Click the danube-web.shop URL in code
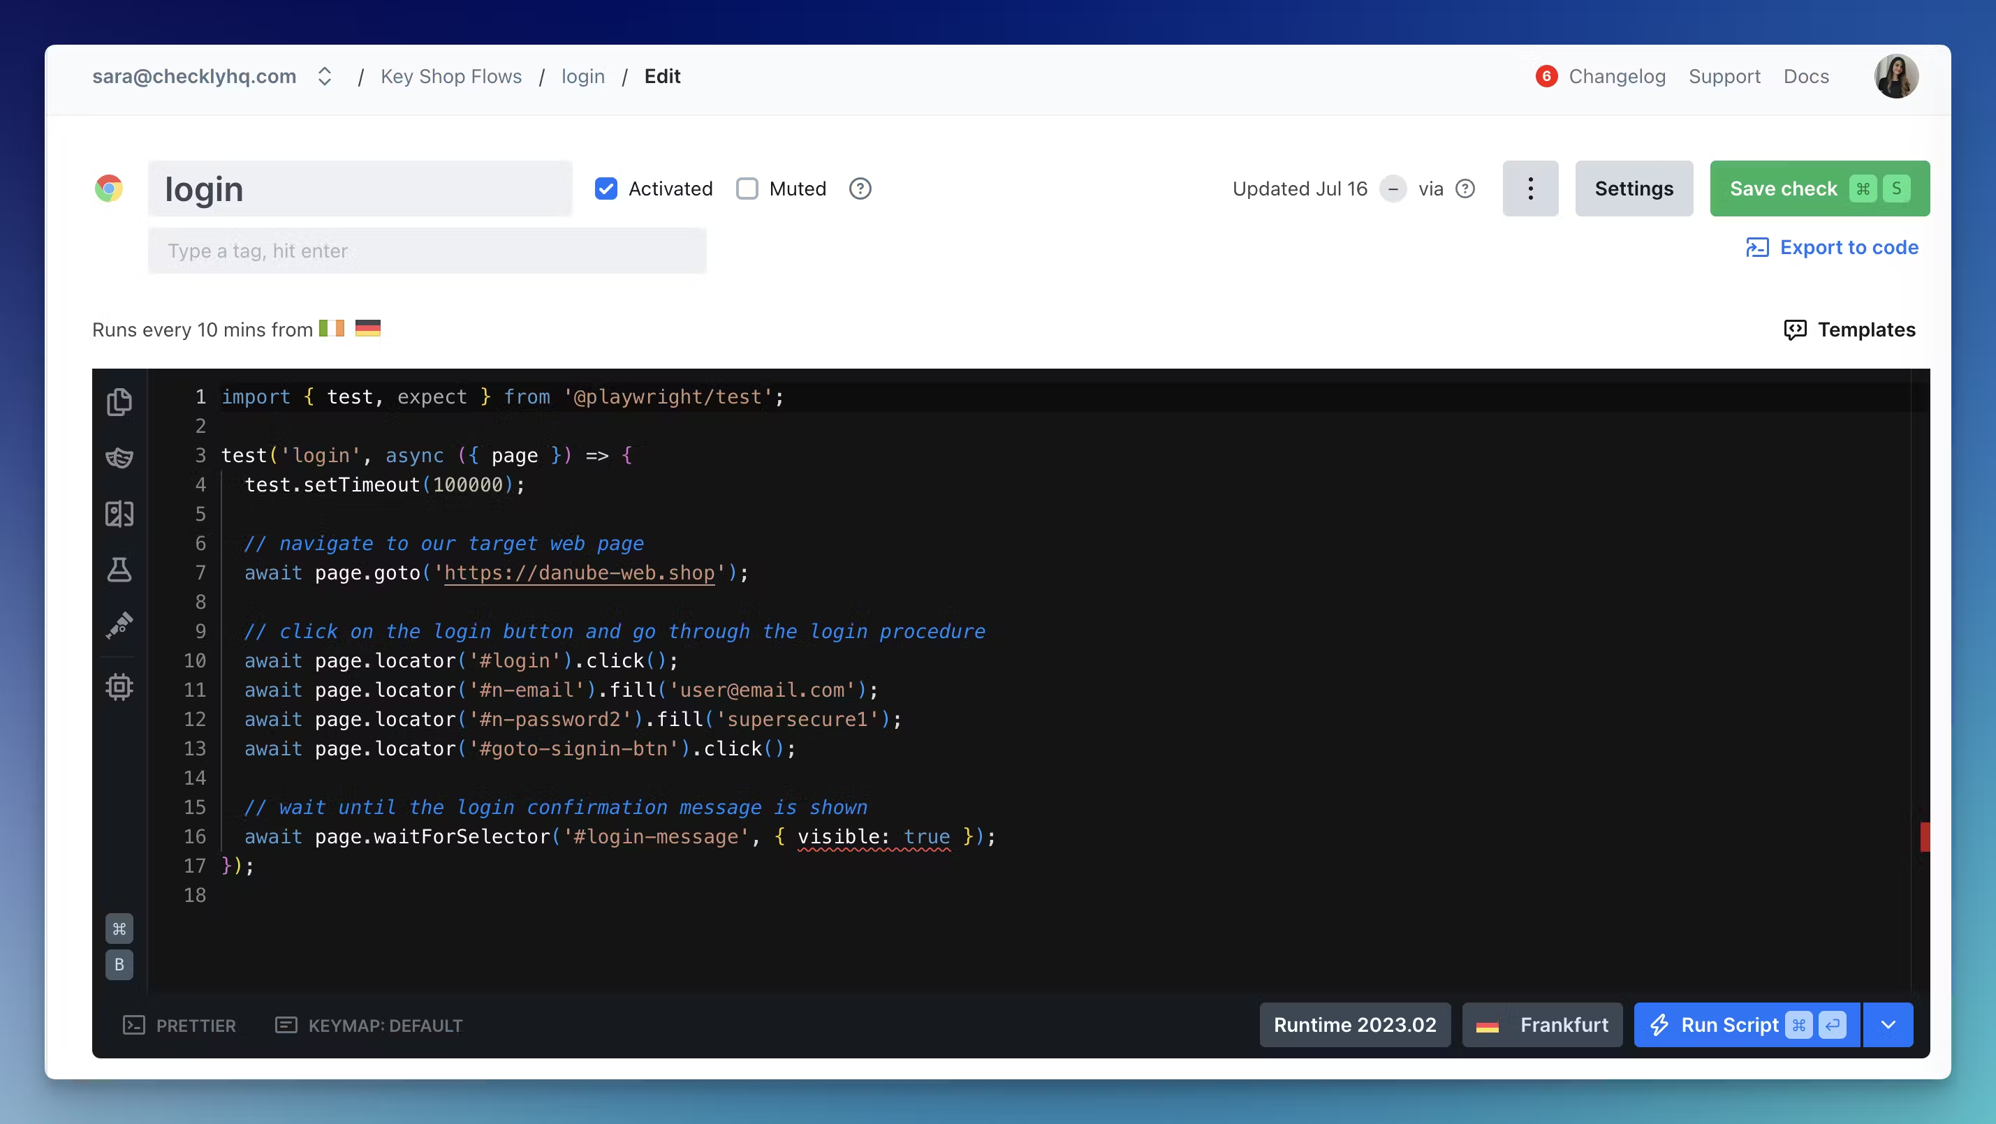The height and width of the screenshot is (1124, 1996). point(579,572)
